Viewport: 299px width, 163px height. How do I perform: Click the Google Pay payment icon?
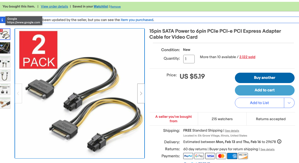click(x=199, y=156)
